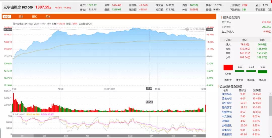This screenshot has width=272, height=138.
Task: Click the 6.54万 volume tooltip label
Action: click(149, 102)
